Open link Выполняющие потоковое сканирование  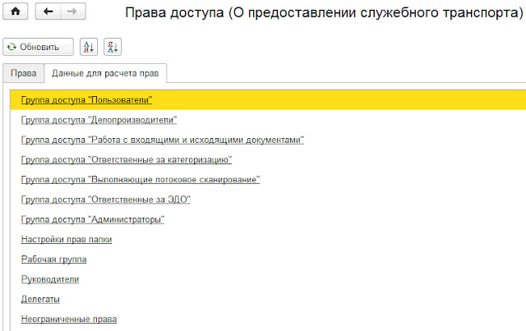click(141, 179)
